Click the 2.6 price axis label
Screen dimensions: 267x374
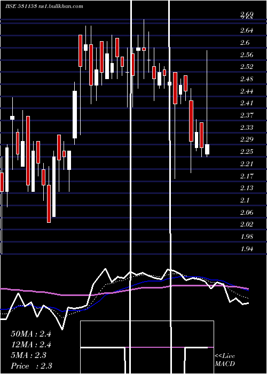pyautogui.click(x=245, y=43)
